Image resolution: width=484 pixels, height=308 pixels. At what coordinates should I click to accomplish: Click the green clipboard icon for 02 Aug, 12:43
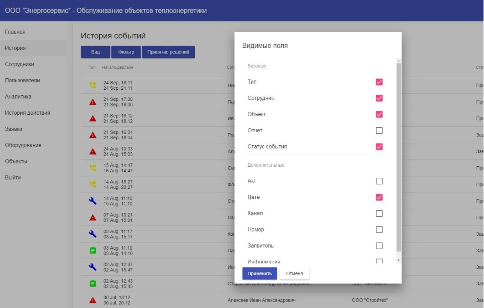[93, 283]
